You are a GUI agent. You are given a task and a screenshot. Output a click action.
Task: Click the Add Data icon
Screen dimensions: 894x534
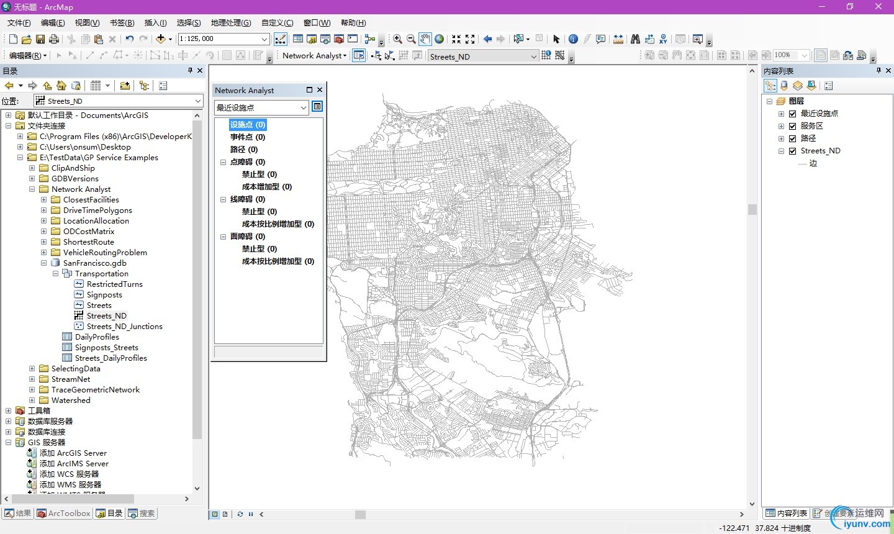161,39
